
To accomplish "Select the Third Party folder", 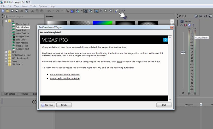I will point(17,64).
